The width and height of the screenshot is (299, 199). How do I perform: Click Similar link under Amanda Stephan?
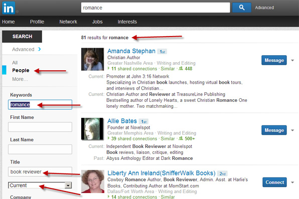[x=168, y=69]
